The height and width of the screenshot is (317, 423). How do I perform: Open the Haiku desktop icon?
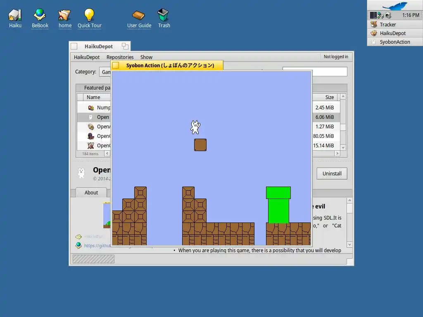coord(15,18)
